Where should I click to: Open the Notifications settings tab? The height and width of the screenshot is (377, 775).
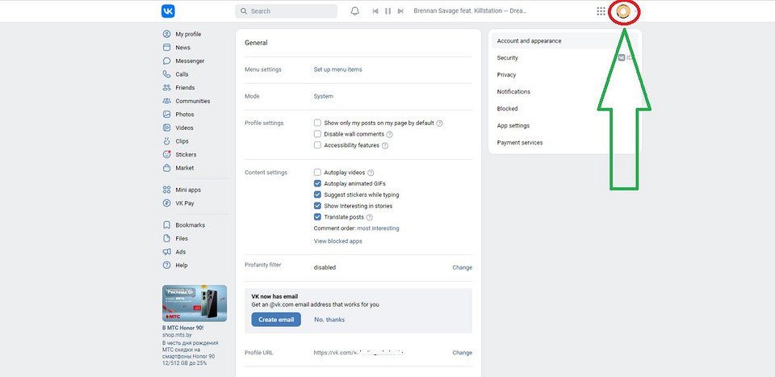click(513, 92)
